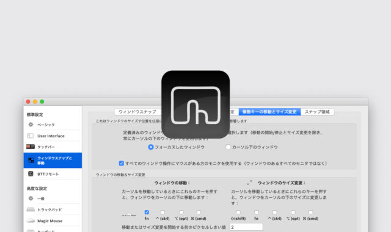Enable cmd checkbox under ウィンドウの移動

(x=199, y=212)
